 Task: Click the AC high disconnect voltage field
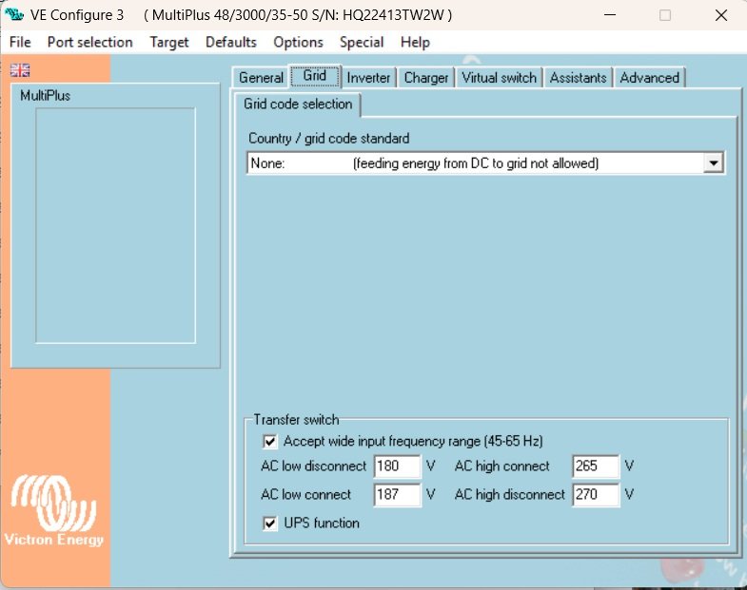(x=596, y=494)
